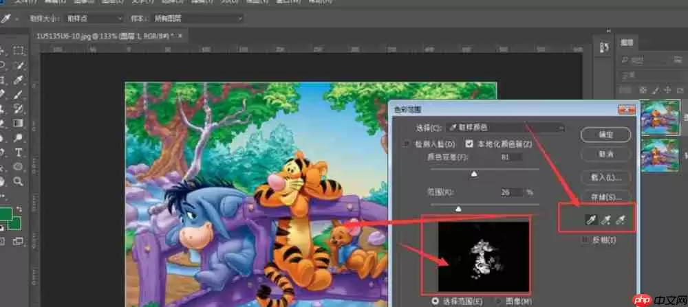Click the lock all icon in Layers
Screen dimensions: 688x307
(680, 90)
